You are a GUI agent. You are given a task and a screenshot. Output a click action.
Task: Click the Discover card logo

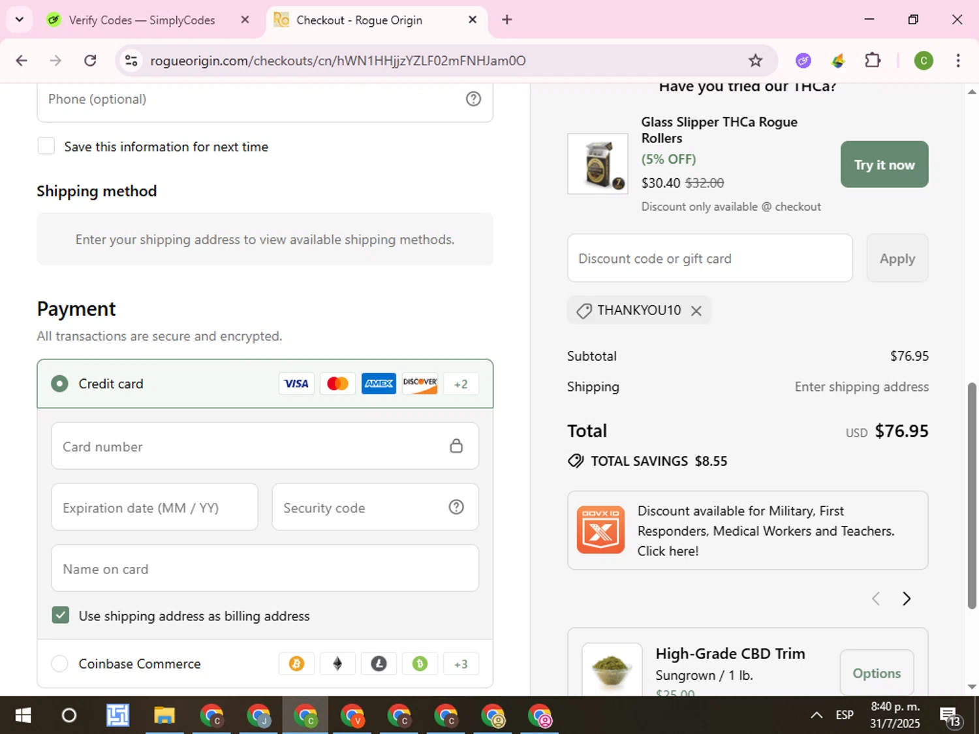(420, 384)
